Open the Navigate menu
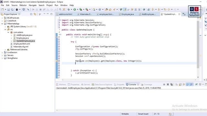Screen dimensions: 207x116 pyautogui.click(x=33, y=5)
